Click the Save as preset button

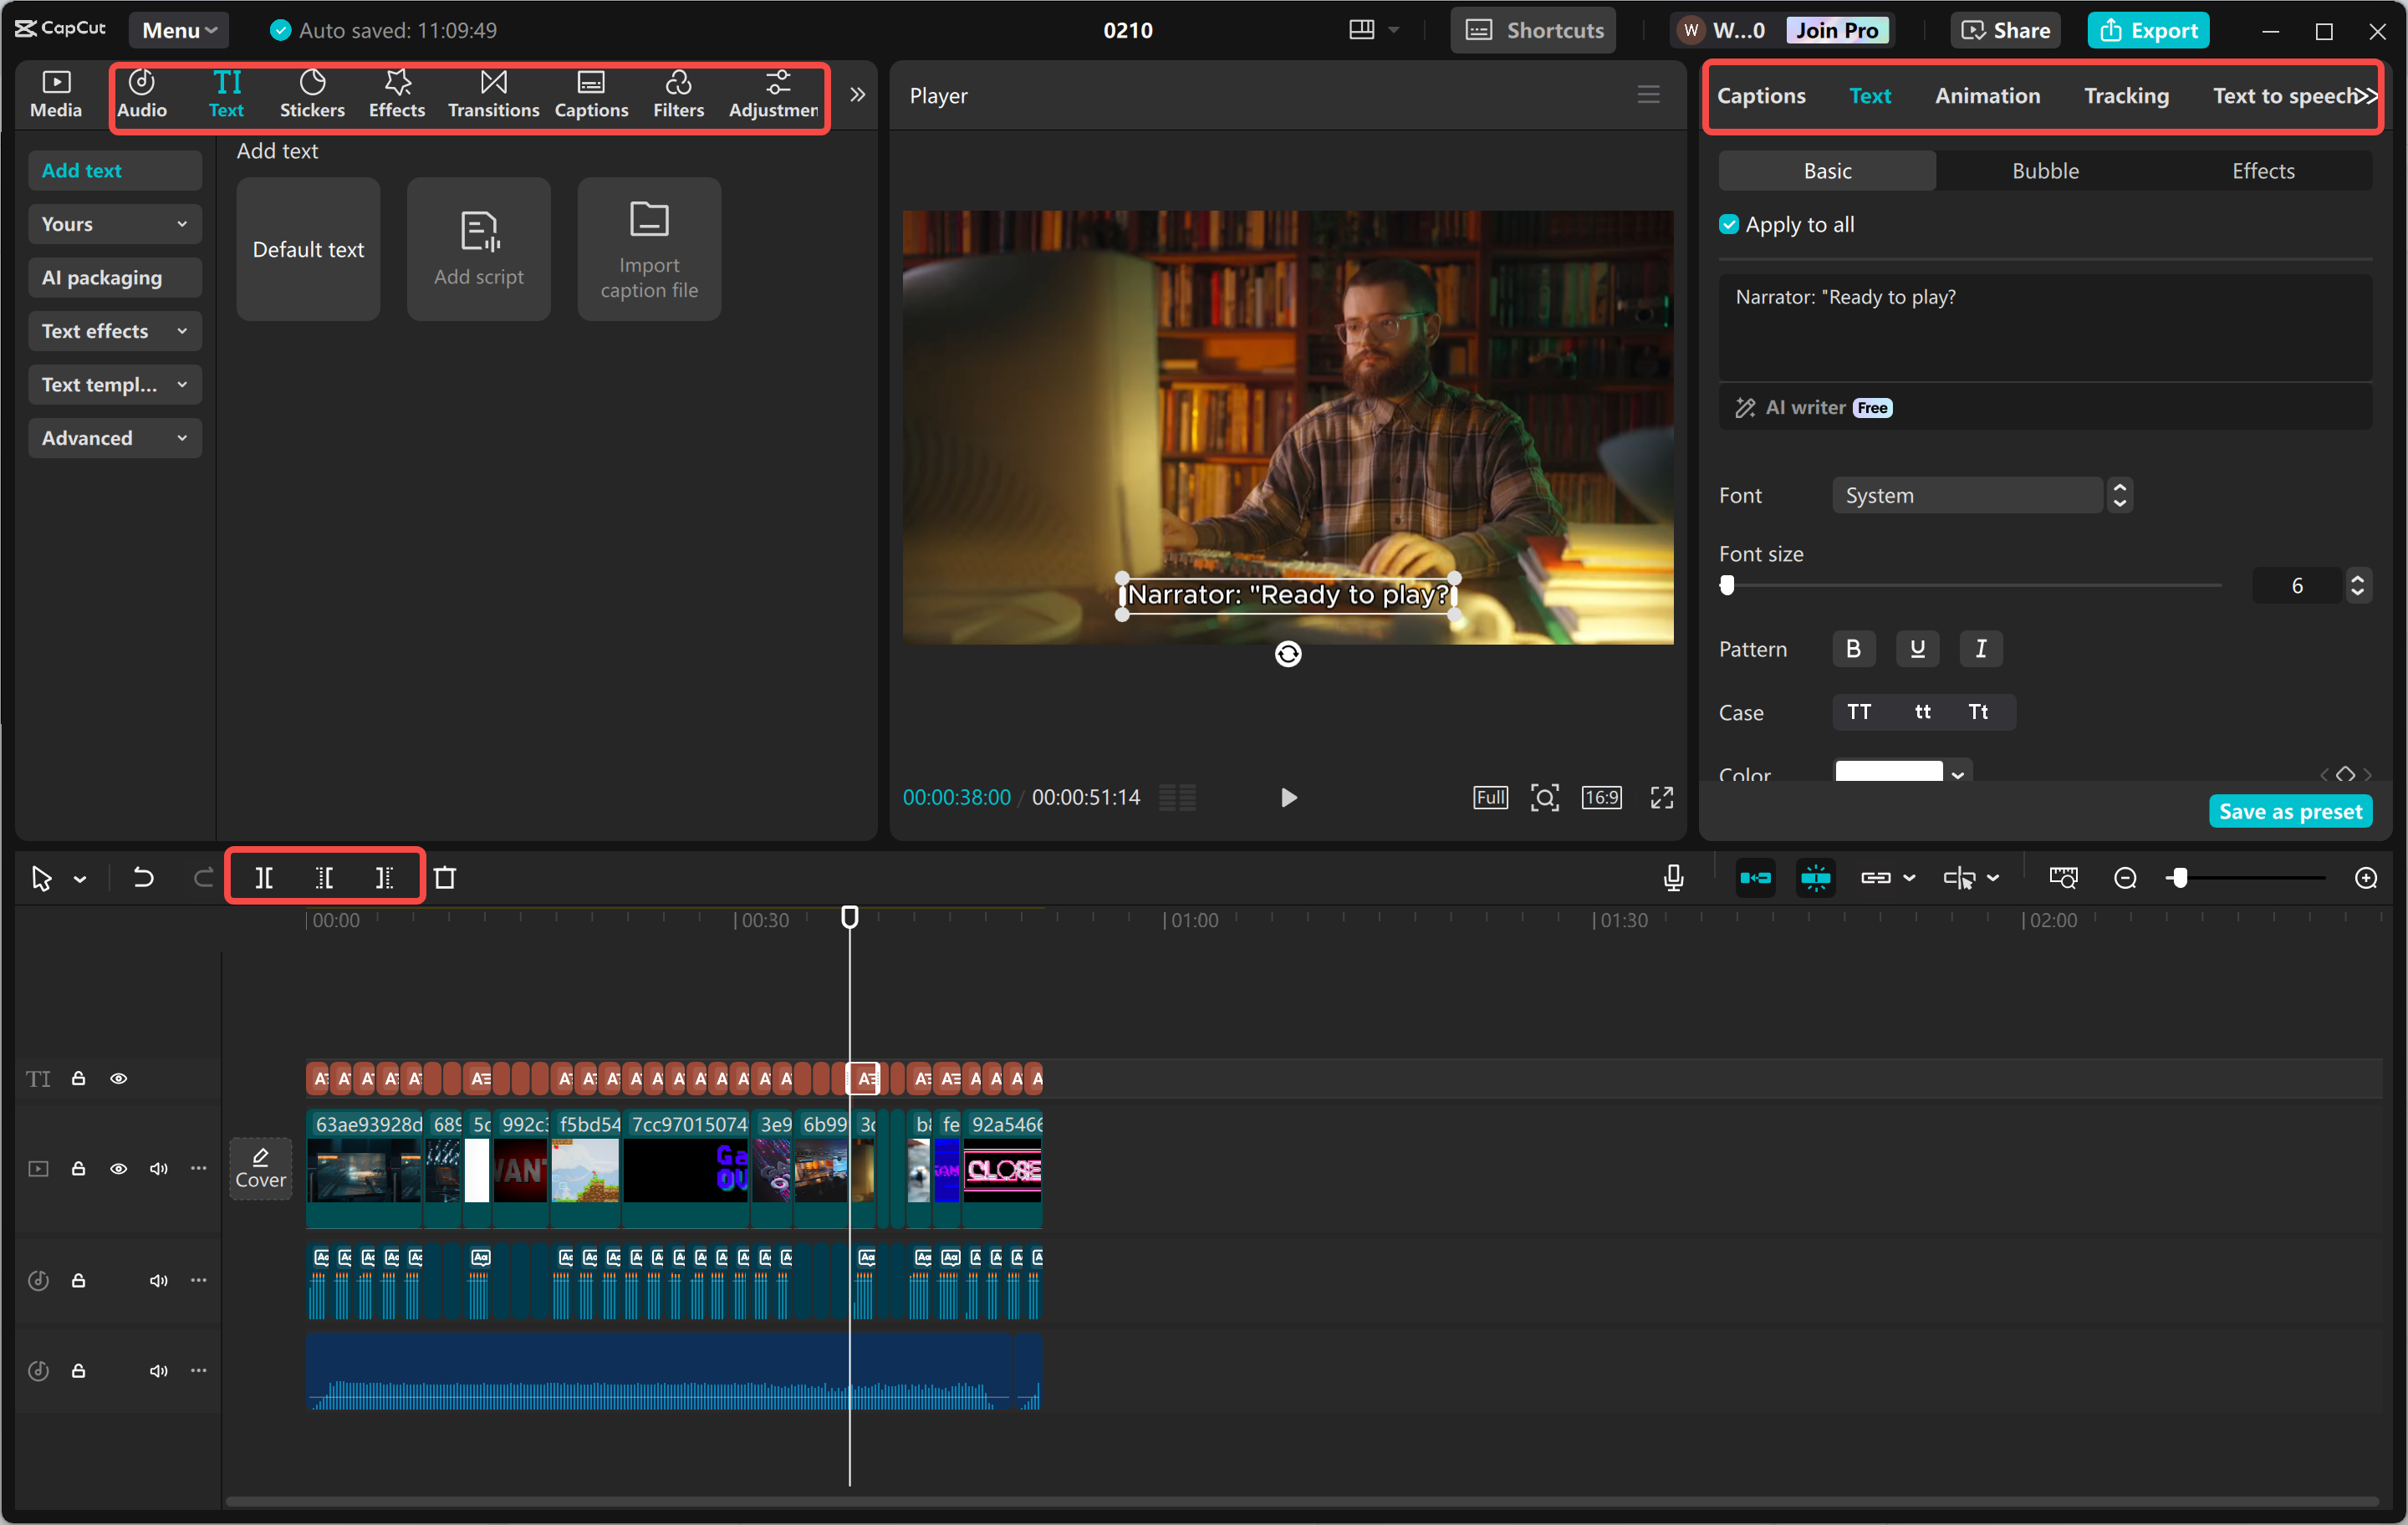(2290, 810)
